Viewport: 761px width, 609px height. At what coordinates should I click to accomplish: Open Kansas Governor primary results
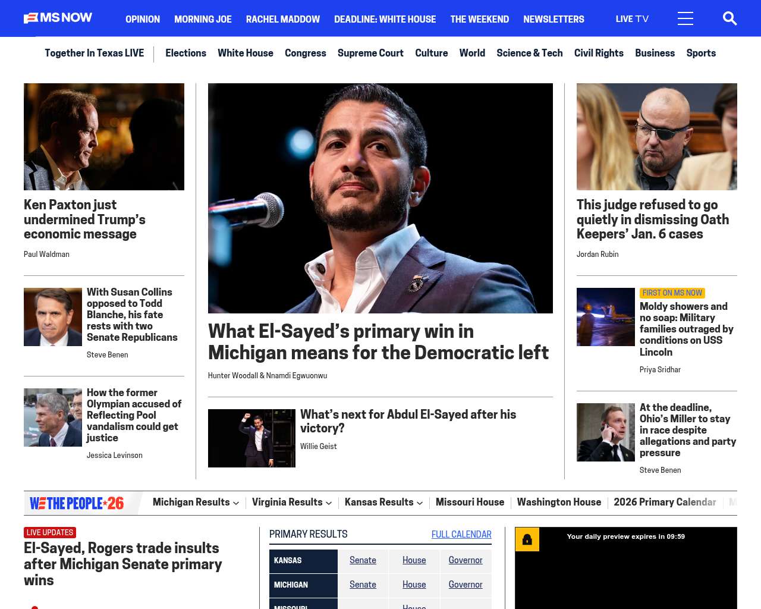click(x=466, y=560)
